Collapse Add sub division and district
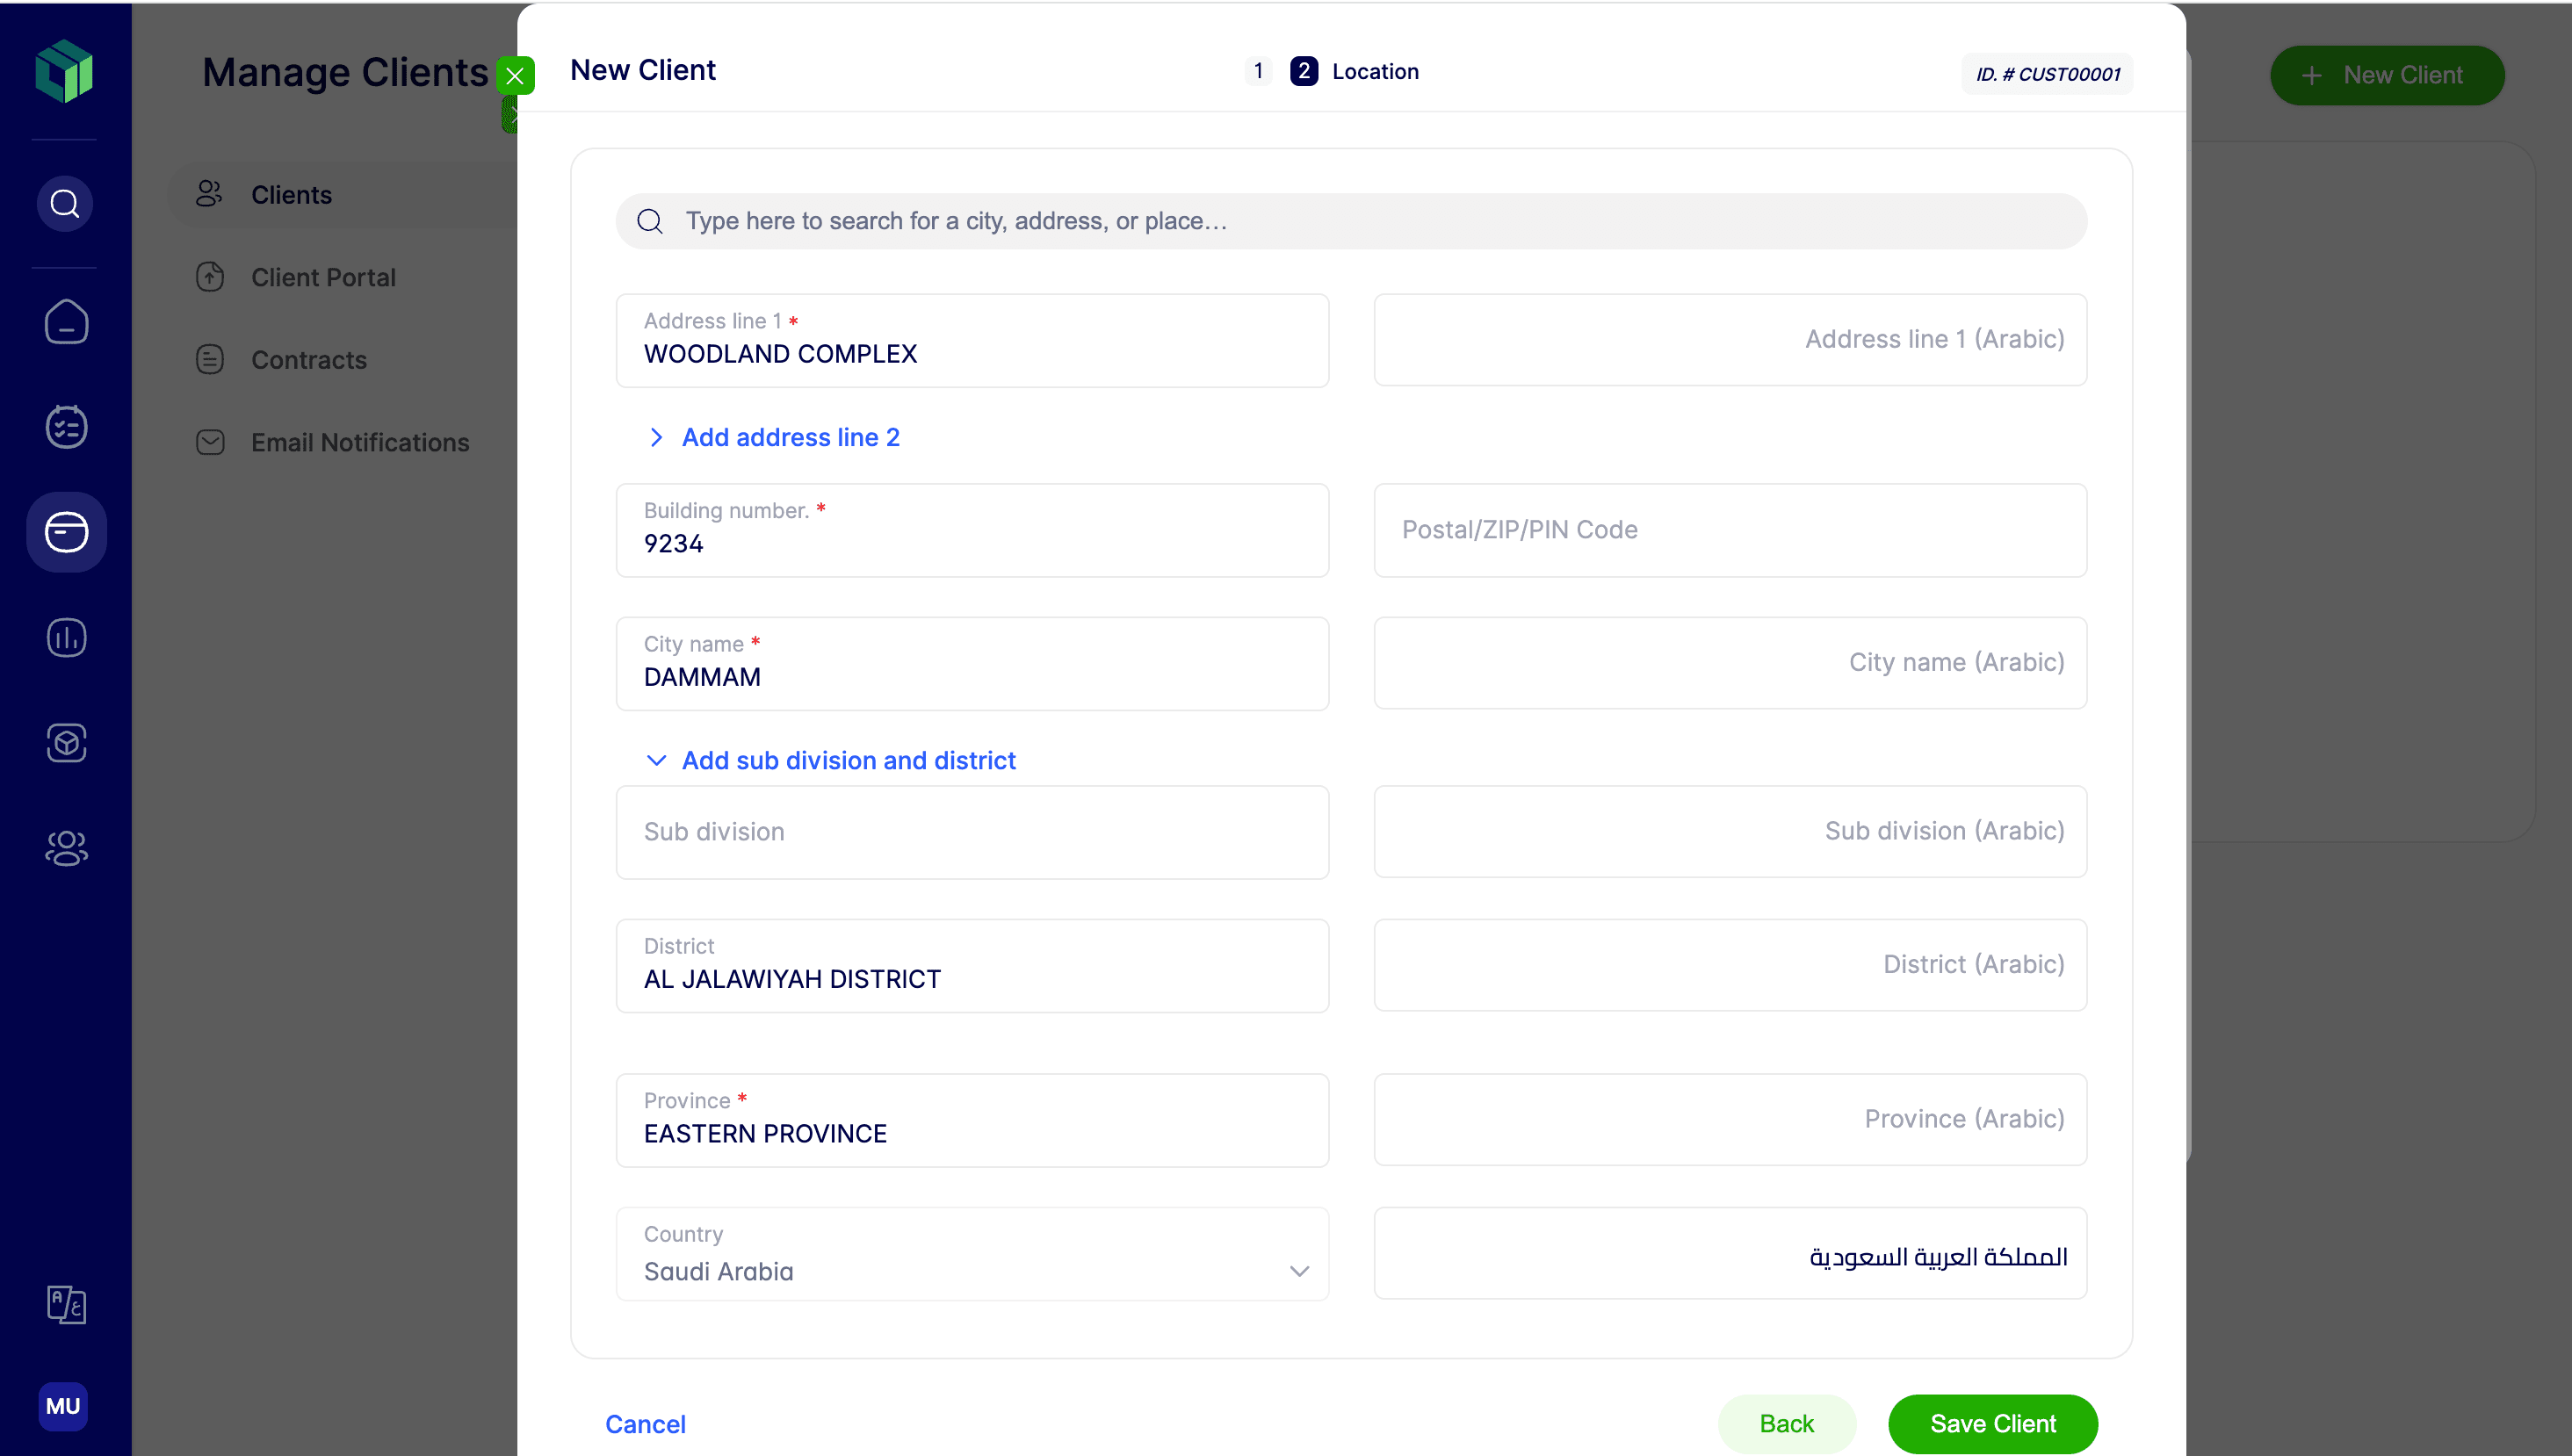This screenshot has height=1456, width=2572. [x=847, y=760]
